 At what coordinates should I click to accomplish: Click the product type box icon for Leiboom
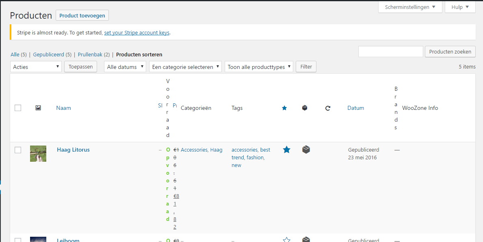pos(306,240)
